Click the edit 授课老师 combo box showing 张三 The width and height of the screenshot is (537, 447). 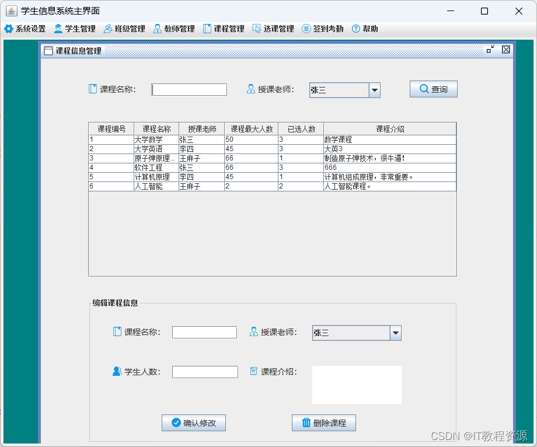(357, 333)
